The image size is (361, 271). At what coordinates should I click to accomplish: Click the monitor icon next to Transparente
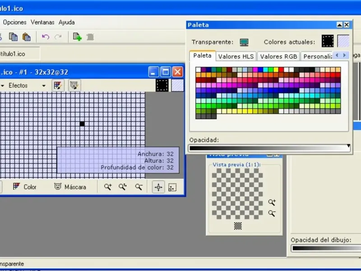[244, 42]
